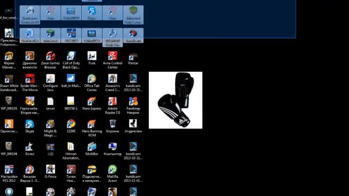Open Avira Control Center icon
349x196 pixels.
tap(113, 60)
